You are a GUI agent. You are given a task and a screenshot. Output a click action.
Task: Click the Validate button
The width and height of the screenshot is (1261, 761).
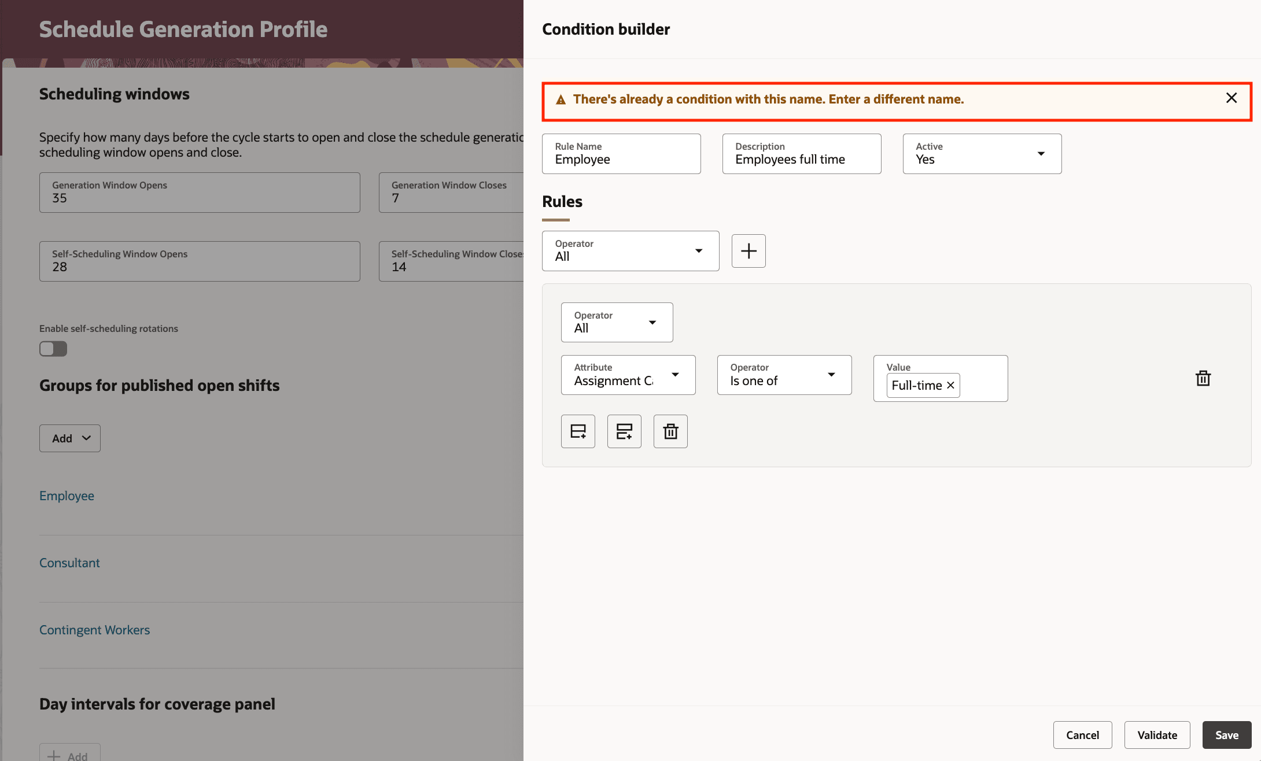(x=1156, y=734)
